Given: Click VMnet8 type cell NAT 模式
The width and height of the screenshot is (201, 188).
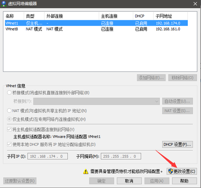Looking at the screenshot, I should (x=34, y=29).
